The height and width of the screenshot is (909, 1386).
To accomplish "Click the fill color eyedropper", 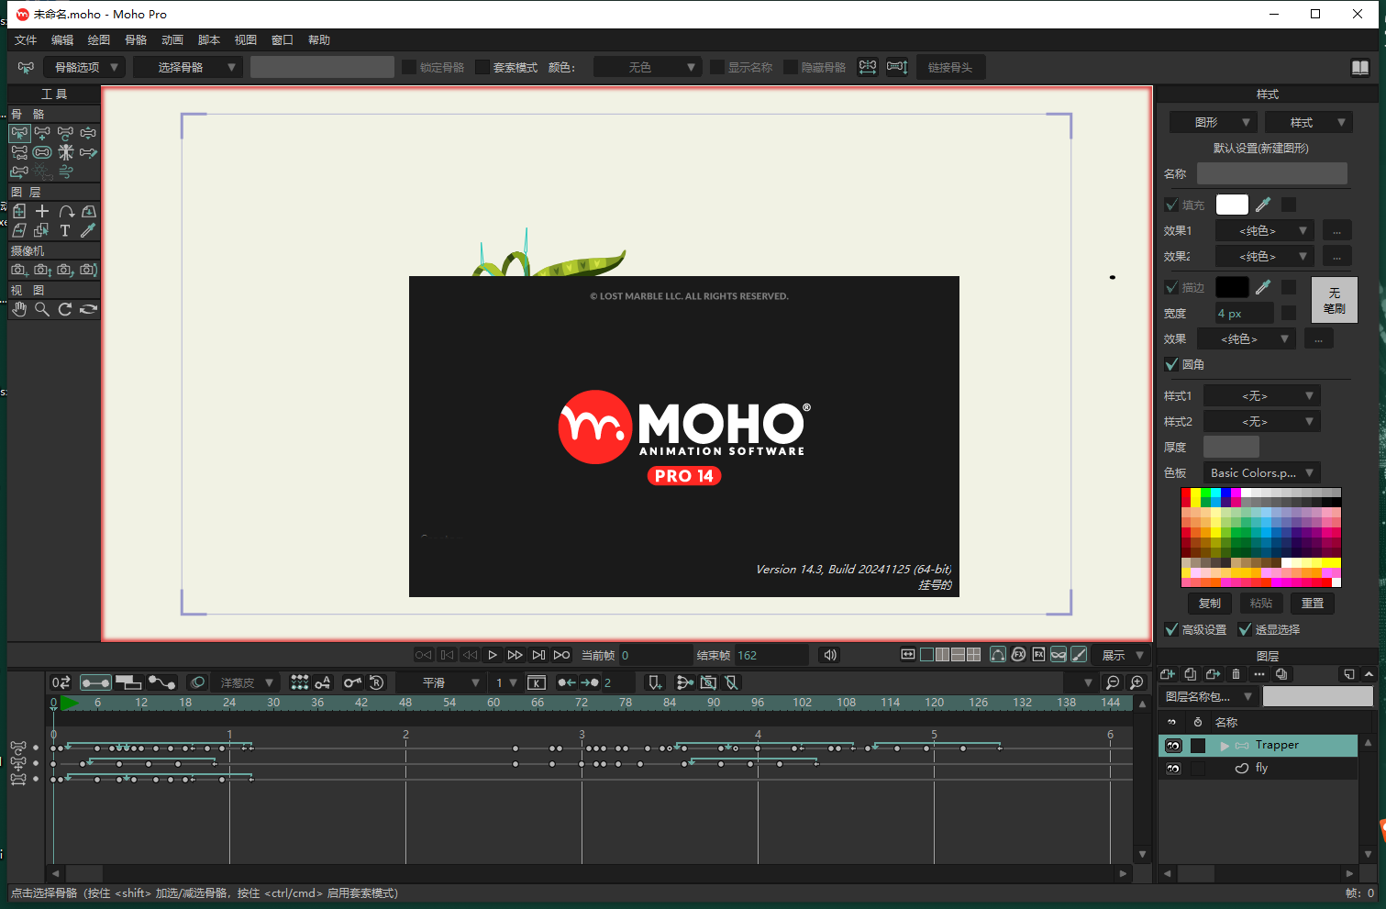I will coord(1263,205).
